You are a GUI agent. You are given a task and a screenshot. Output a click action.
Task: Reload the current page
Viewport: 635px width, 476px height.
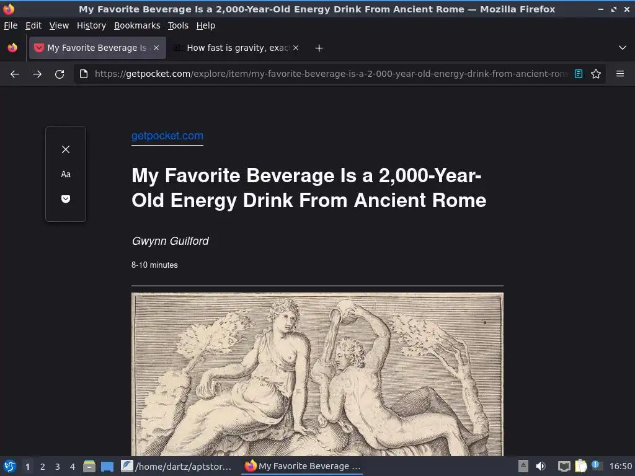(x=60, y=74)
